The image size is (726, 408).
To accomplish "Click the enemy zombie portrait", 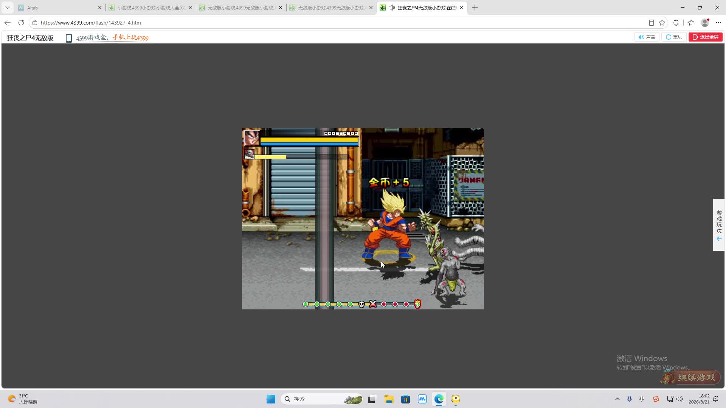I will pos(249,154).
